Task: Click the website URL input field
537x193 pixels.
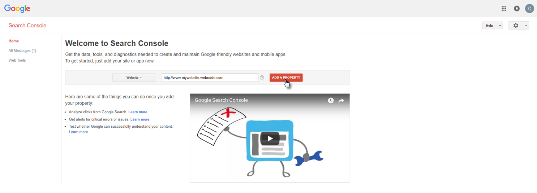Action: point(210,78)
